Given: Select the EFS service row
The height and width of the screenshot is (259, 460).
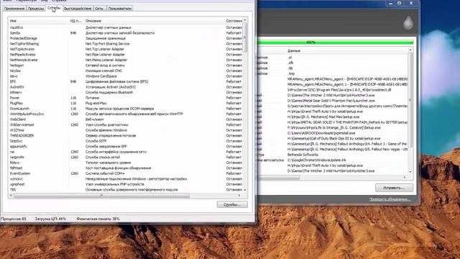Looking at the screenshot, I should (x=126, y=81).
